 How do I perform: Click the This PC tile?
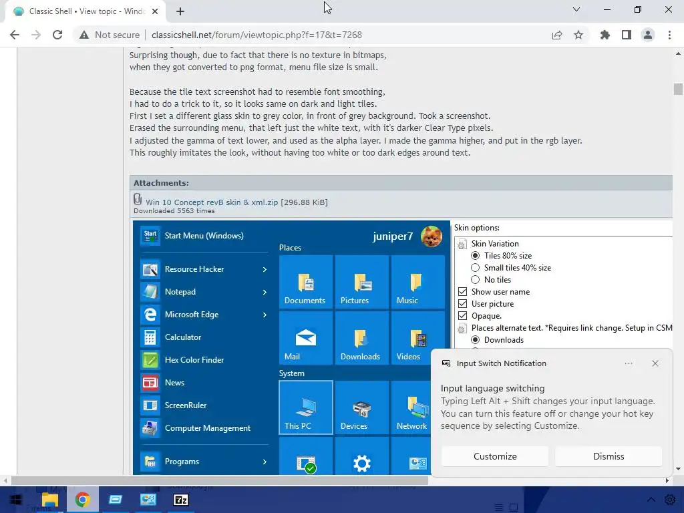point(305,407)
